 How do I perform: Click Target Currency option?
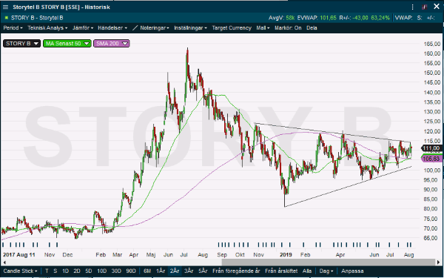coord(232,28)
